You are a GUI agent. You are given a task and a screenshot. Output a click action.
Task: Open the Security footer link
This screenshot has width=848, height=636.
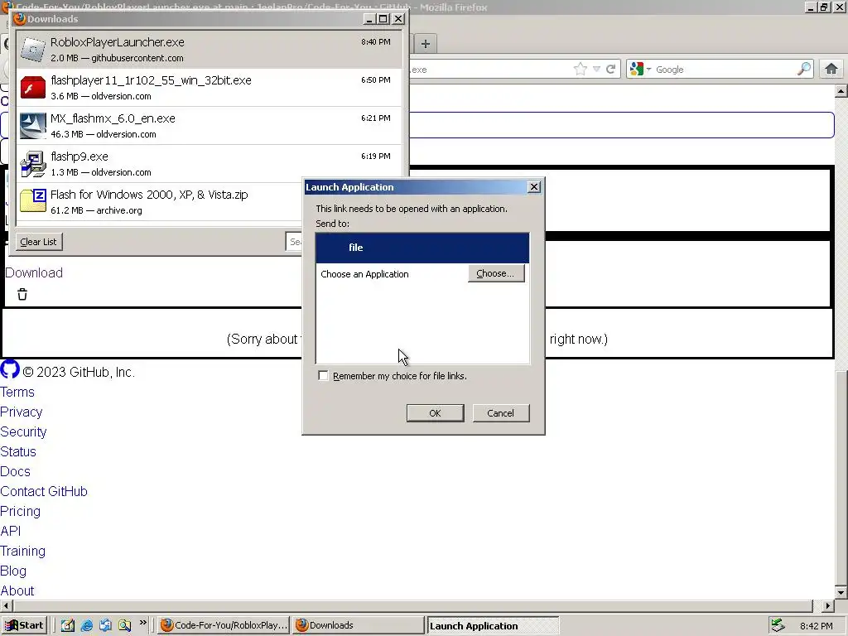click(x=23, y=431)
